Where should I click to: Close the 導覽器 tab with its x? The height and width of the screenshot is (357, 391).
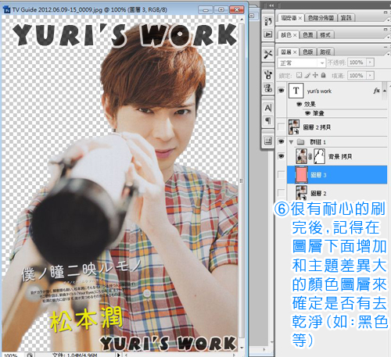300,18
